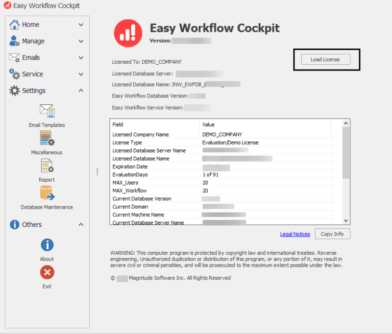The image size is (392, 334).
Task: Expand the Home section chevron
Action: 81,24
